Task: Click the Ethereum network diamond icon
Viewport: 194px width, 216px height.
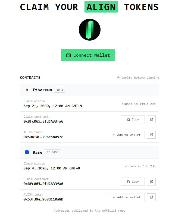Action: pyautogui.click(x=27, y=90)
